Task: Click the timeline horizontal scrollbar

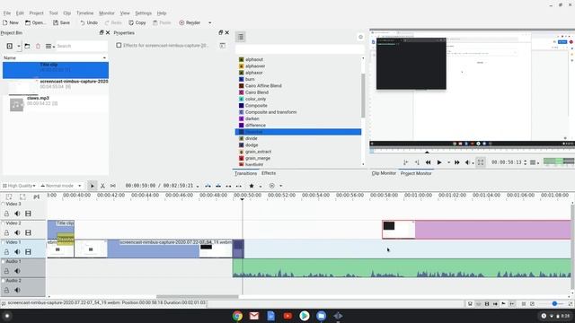Action: (198, 297)
